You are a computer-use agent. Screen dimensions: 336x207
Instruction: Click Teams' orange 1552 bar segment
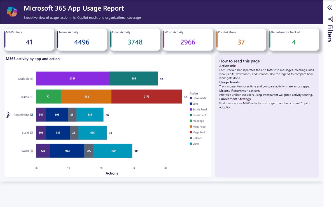pos(86,97)
